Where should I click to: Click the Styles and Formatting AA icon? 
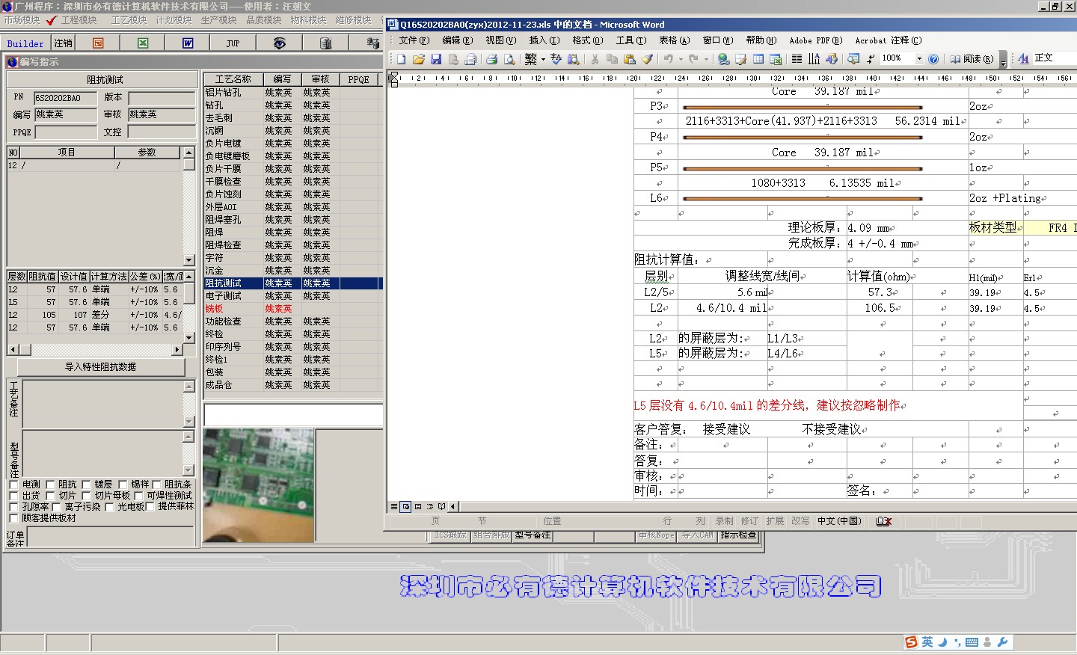[x=1023, y=58]
